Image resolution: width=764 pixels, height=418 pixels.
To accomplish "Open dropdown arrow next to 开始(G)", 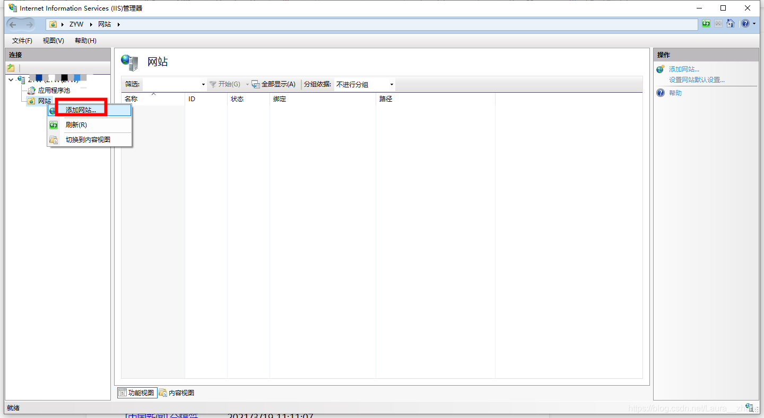I will [x=247, y=84].
